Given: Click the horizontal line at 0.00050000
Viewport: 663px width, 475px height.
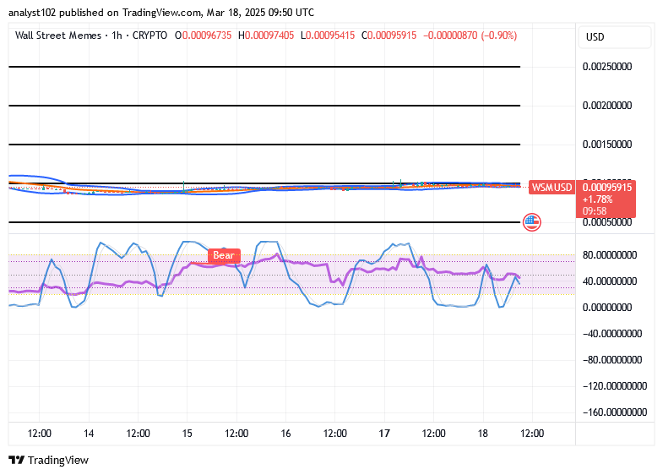Looking at the screenshot, I should tap(264, 222).
